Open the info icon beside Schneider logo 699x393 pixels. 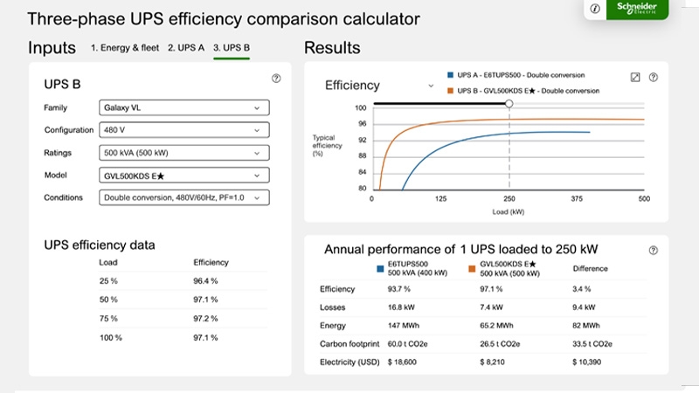(595, 9)
